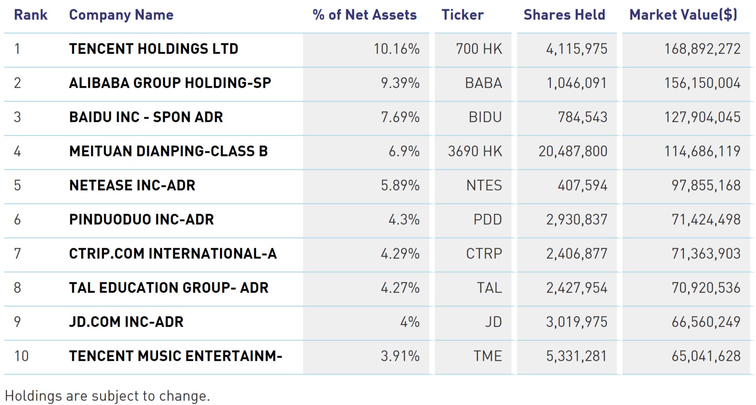Click MEITUAN DIANPING-CLASS B name

pyautogui.click(x=168, y=151)
